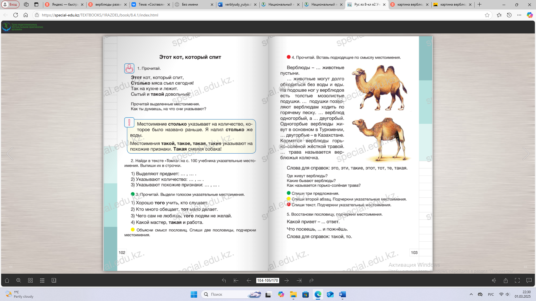Flip to previous spread with left arrow
Image resolution: width=536 pixels, height=301 pixels.
tap(10, 154)
